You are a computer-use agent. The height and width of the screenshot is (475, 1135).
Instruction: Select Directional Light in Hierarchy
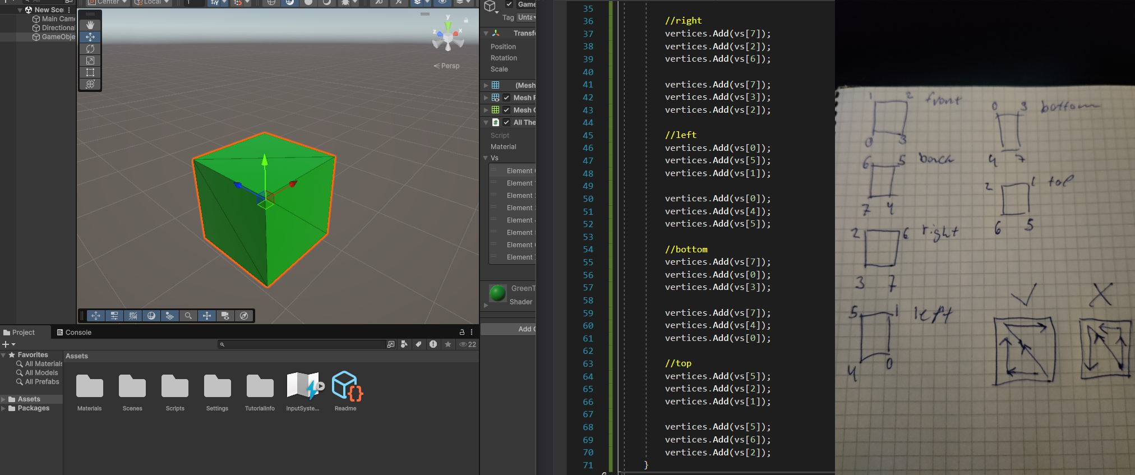54,27
